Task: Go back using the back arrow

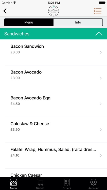Action: [5, 11]
